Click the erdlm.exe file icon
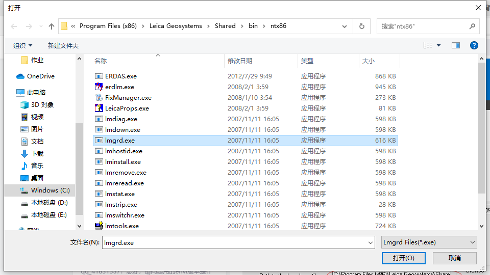 click(x=99, y=87)
